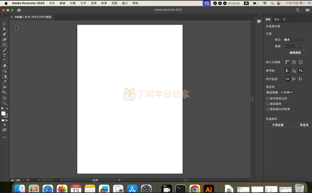Click the 编辑画板 button
This screenshot has height=193, width=312.
click(295, 53)
